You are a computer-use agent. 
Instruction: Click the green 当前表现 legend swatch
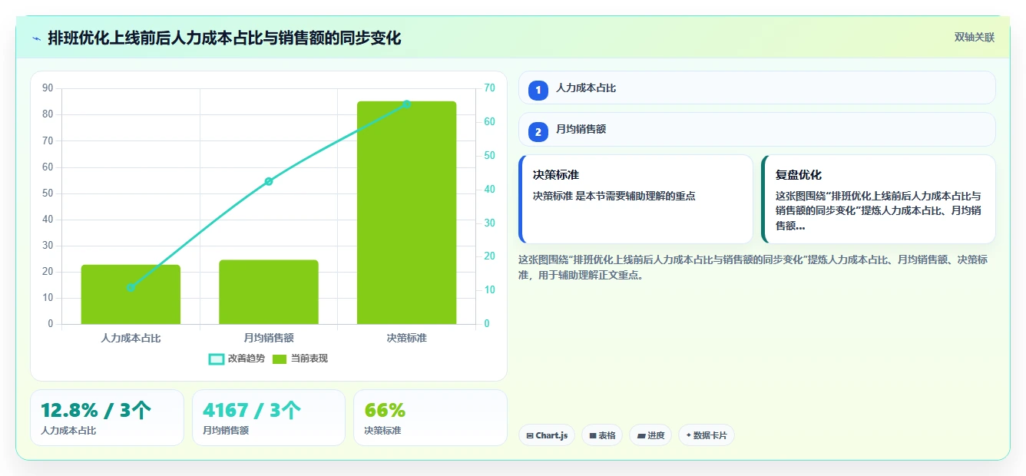[280, 359]
